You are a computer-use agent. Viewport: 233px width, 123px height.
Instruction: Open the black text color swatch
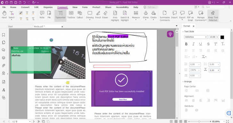pos(222,37)
